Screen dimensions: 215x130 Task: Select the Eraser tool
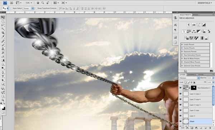pos(3,57)
